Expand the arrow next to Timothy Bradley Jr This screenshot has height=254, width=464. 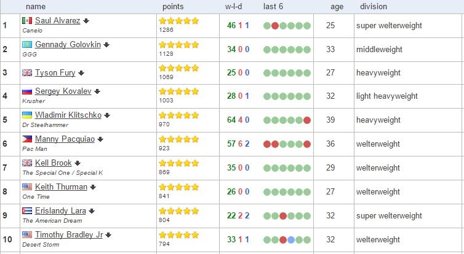pyautogui.click(x=108, y=235)
